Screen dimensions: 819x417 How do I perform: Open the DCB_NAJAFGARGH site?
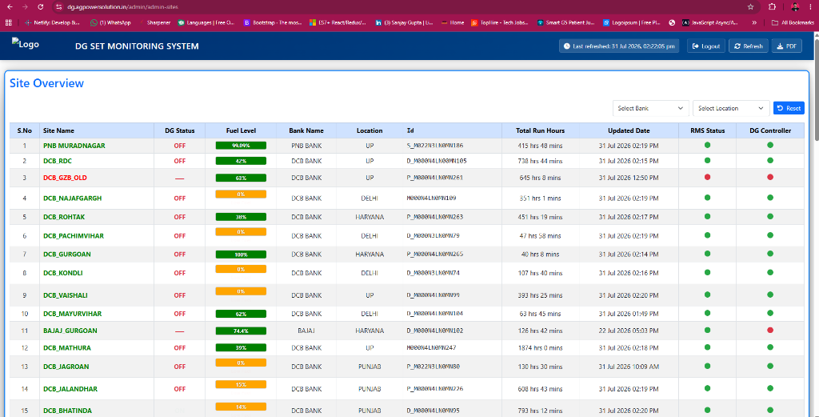pyautogui.click(x=72, y=198)
